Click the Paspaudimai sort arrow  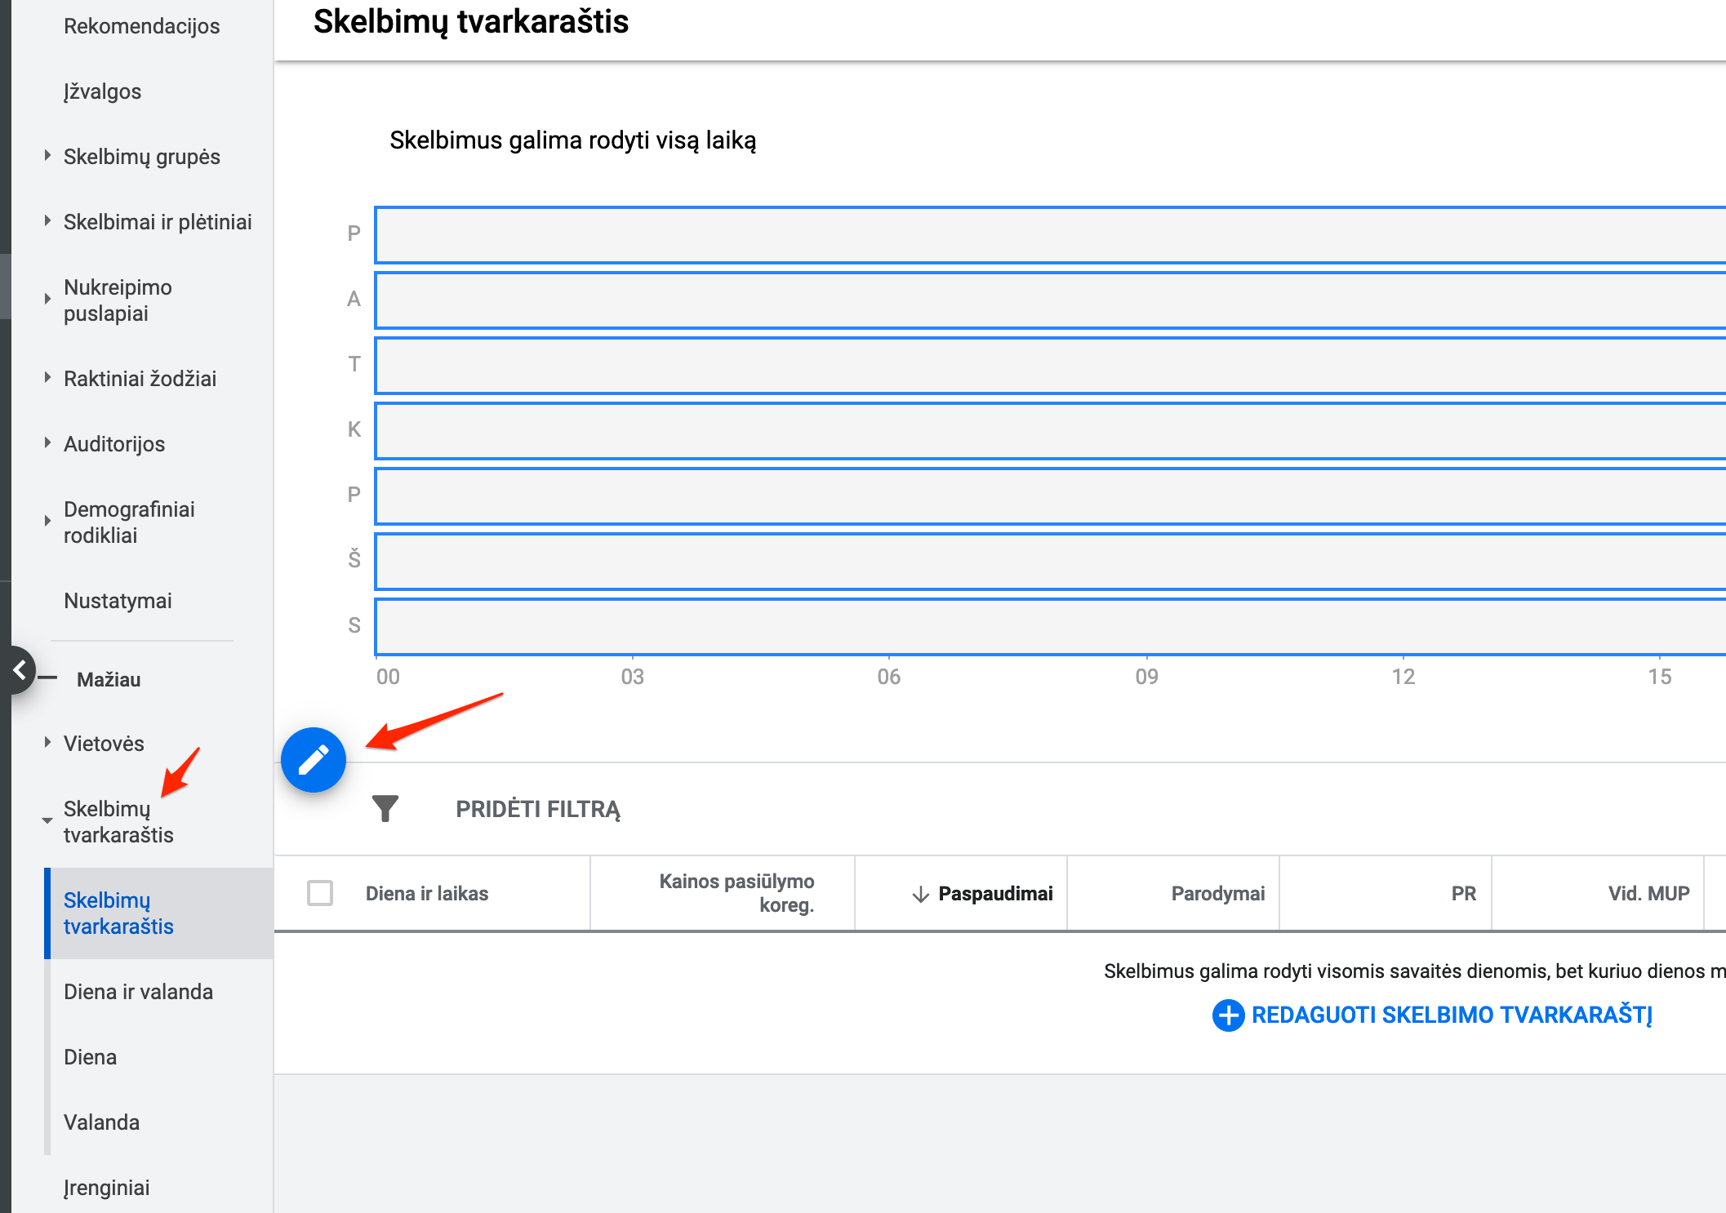[920, 894]
